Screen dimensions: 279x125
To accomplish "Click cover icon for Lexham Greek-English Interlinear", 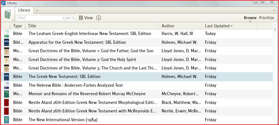I will coord(7,34).
